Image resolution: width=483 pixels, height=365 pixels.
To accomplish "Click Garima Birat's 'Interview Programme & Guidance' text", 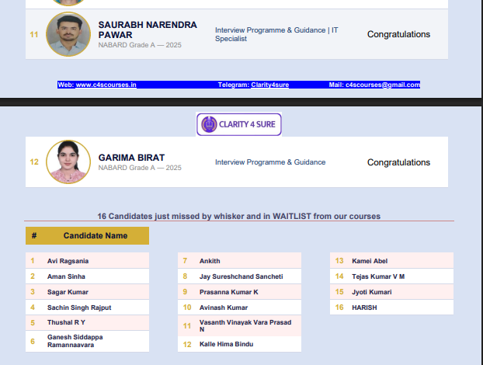I will coord(270,162).
